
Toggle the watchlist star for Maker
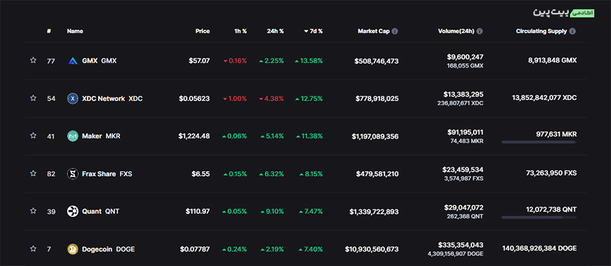[33, 136]
